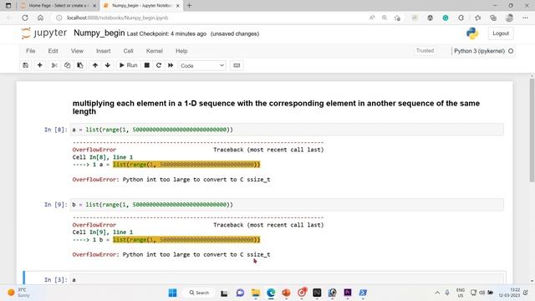Click the Logout button
Screen dimensions: 535x301
(501, 33)
